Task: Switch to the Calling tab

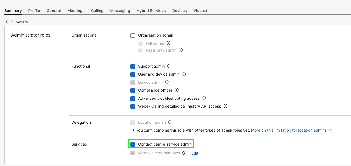Action: [97, 11]
